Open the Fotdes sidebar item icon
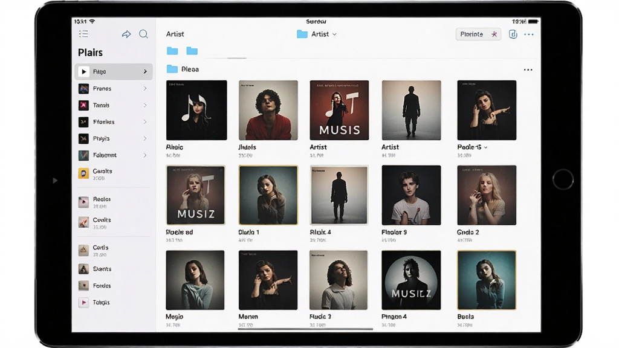This screenshot has width=619, height=348. pos(83,285)
